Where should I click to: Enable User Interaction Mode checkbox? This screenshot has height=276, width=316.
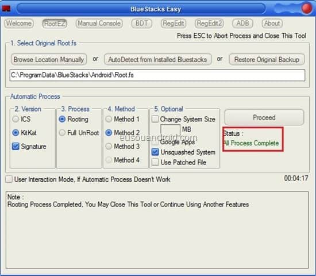(x=9, y=179)
